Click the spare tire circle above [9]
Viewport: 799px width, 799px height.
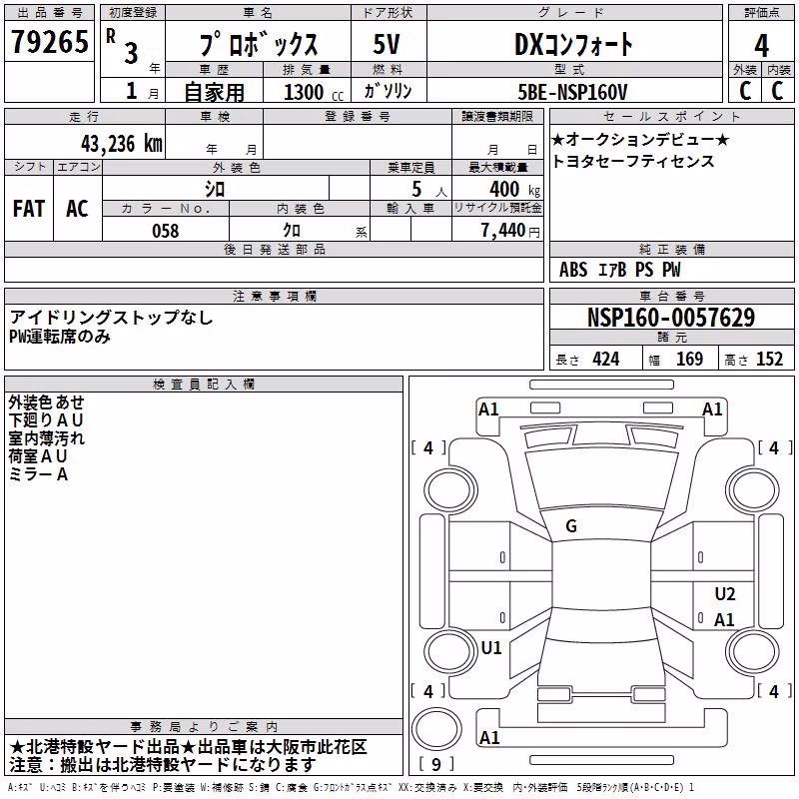pos(436,729)
